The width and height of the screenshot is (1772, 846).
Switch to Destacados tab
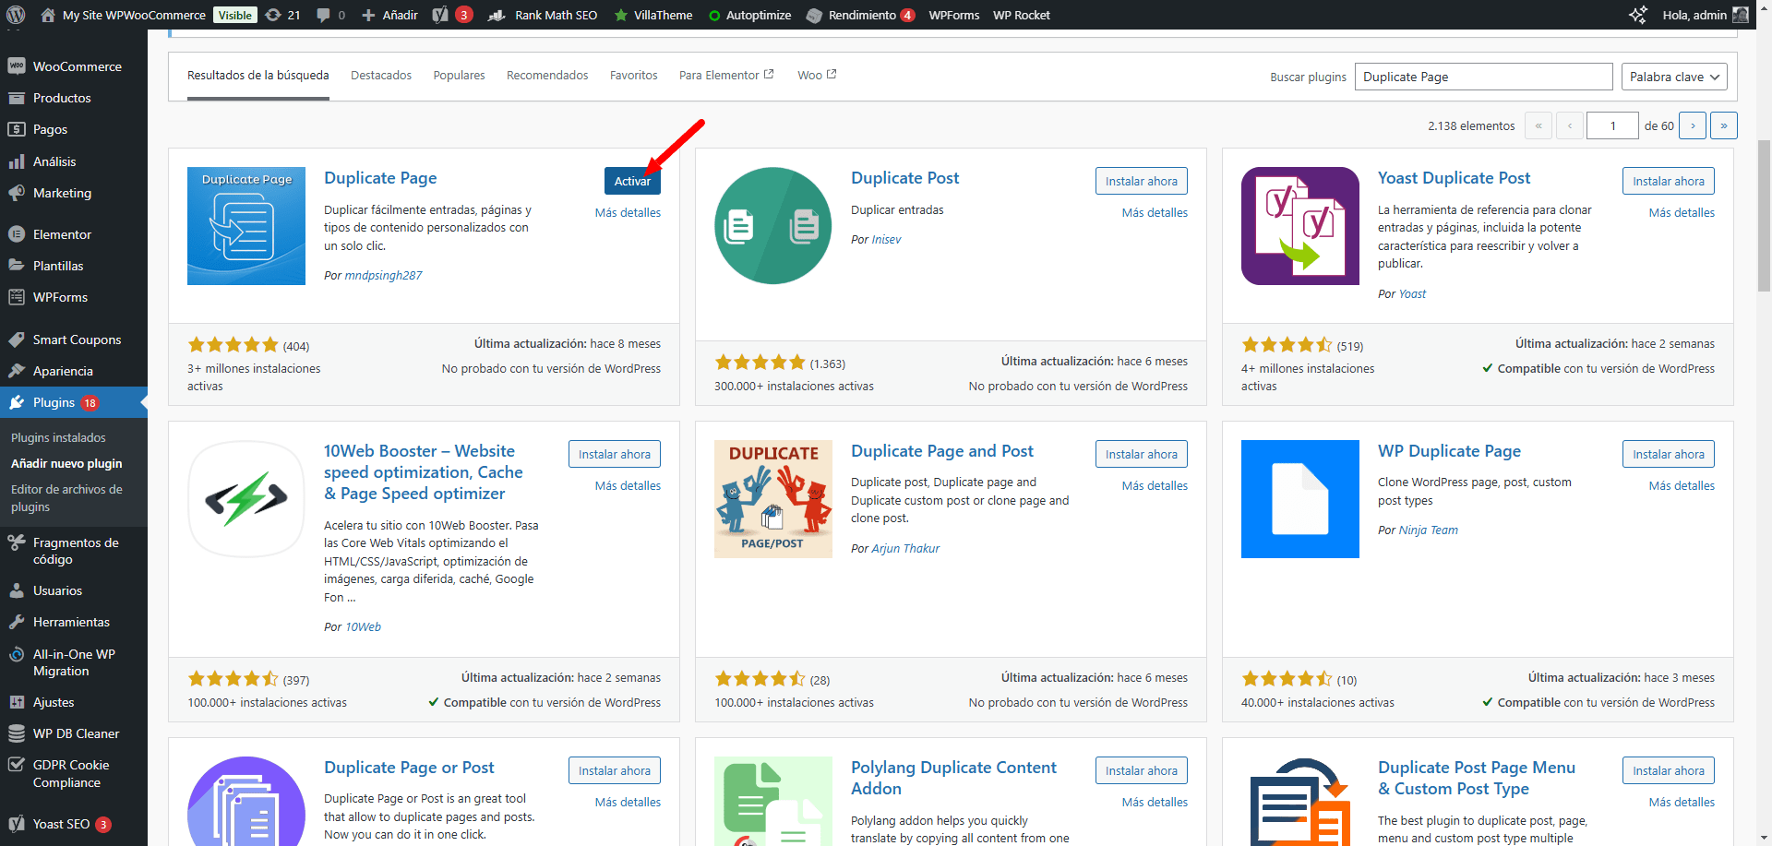click(x=381, y=76)
